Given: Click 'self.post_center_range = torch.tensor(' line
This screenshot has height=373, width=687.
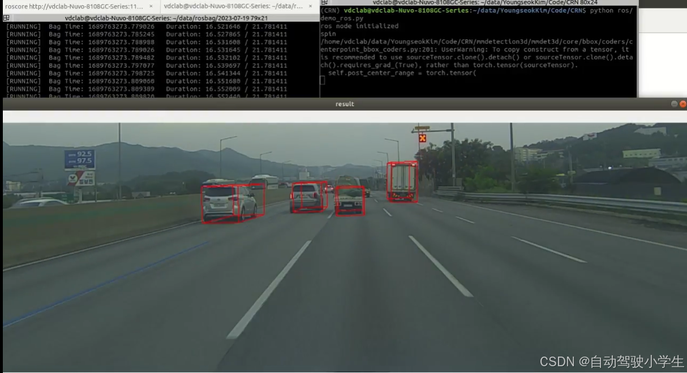Looking at the screenshot, I should click(402, 73).
